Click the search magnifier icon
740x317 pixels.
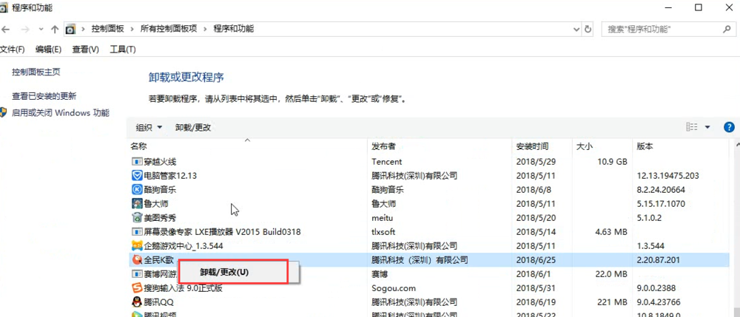(727, 30)
